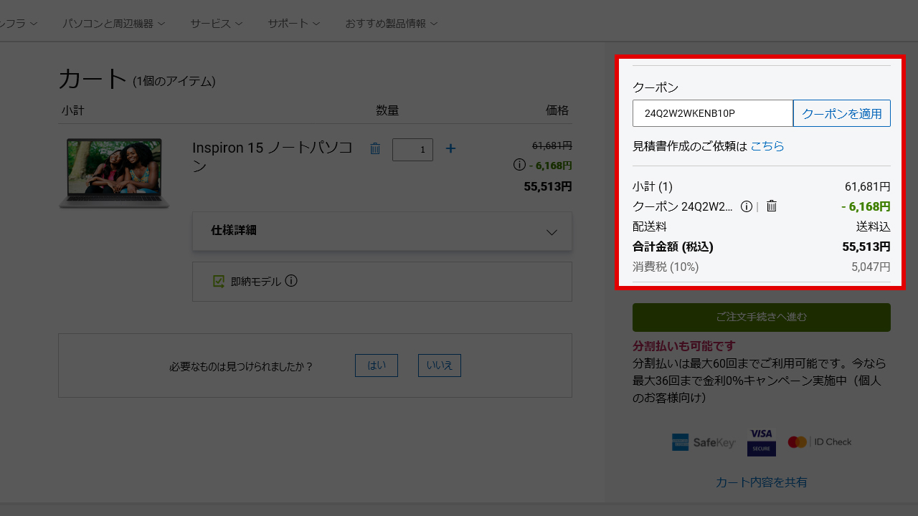Increase quantity with the plus icon
Screen dimensions: 918x516
tap(450, 148)
